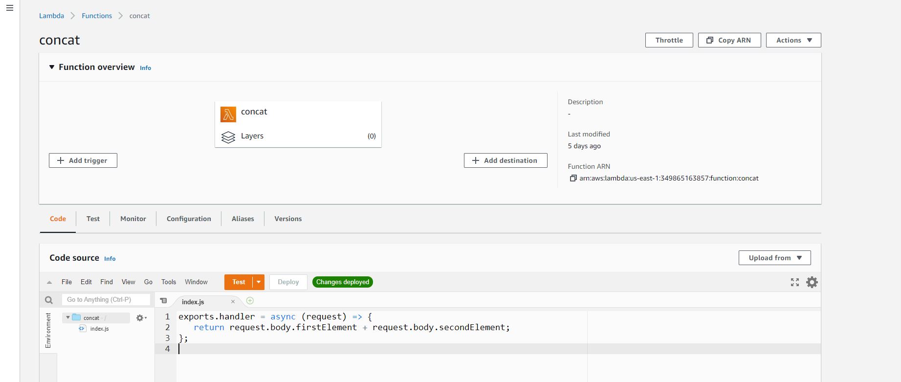Open the hamburger navigation menu
This screenshot has height=382, width=901.
(9, 8)
